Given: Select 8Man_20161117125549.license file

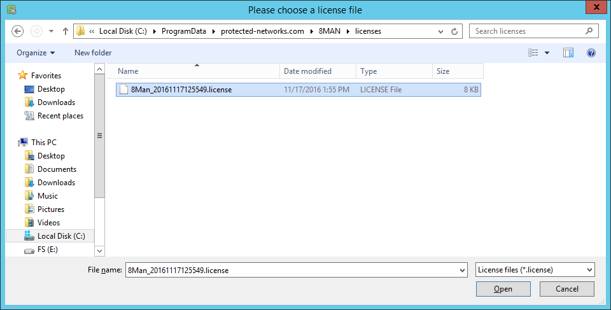Looking at the screenshot, I should tap(181, 90).
